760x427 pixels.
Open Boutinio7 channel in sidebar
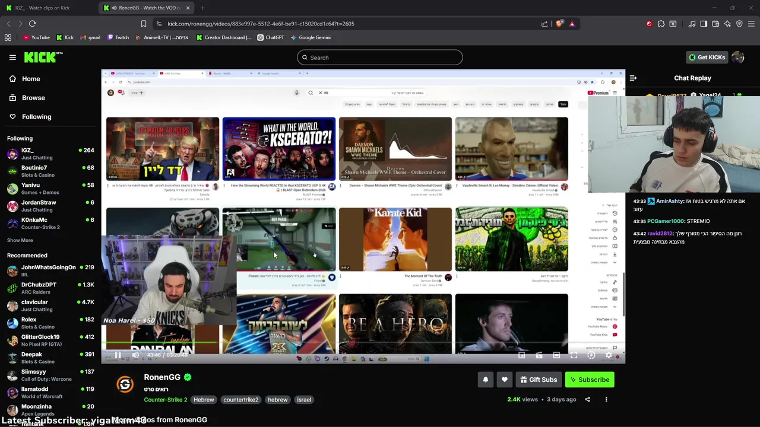(x=50, y=171)
